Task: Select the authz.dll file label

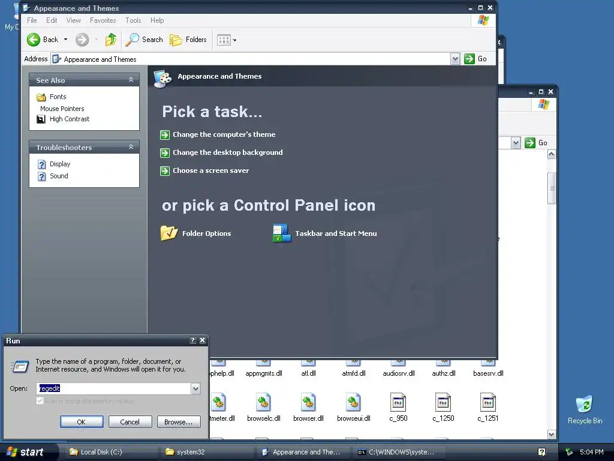Action: click(x=444, y=373)
